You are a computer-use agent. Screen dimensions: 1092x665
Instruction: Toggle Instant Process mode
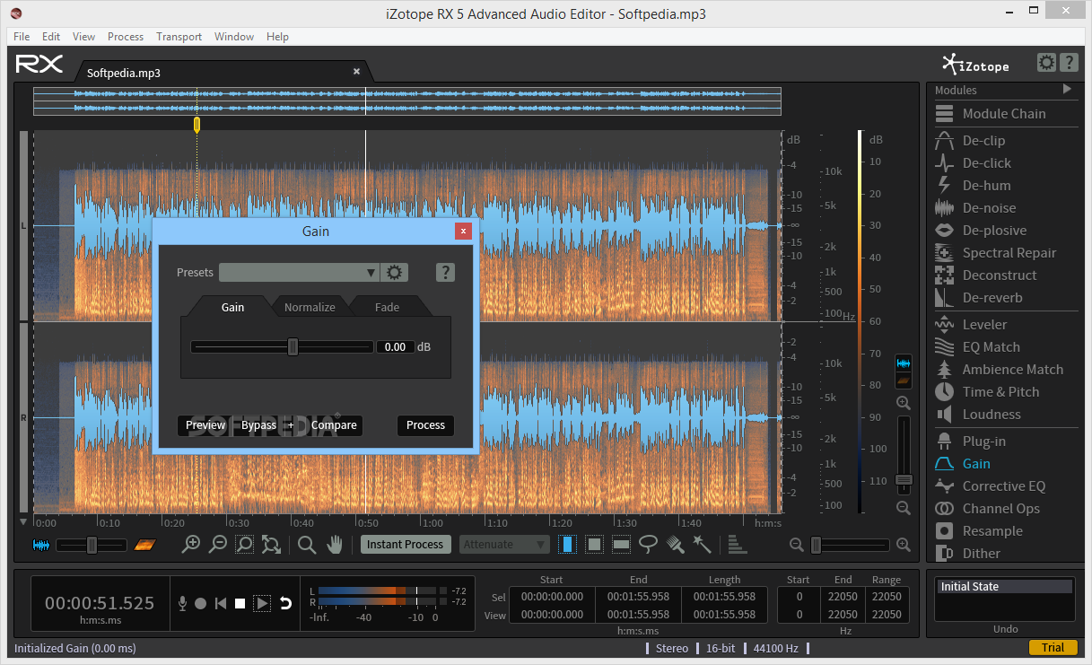[x=405, y=544]
